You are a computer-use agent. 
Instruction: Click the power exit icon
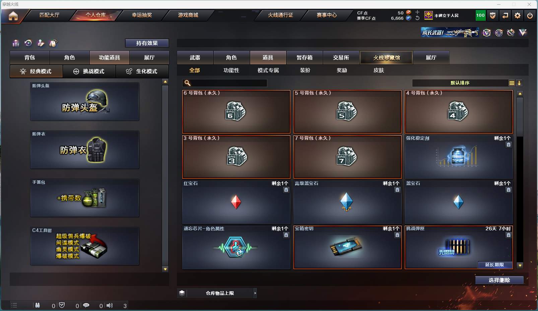click(x=530, y=15)
